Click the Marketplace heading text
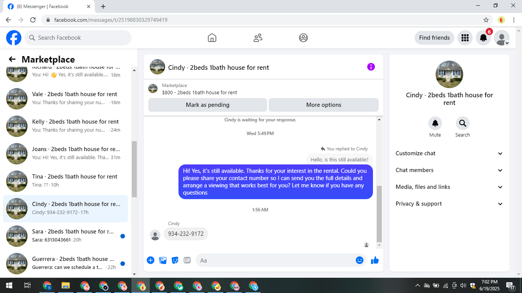 coord(48,60)
